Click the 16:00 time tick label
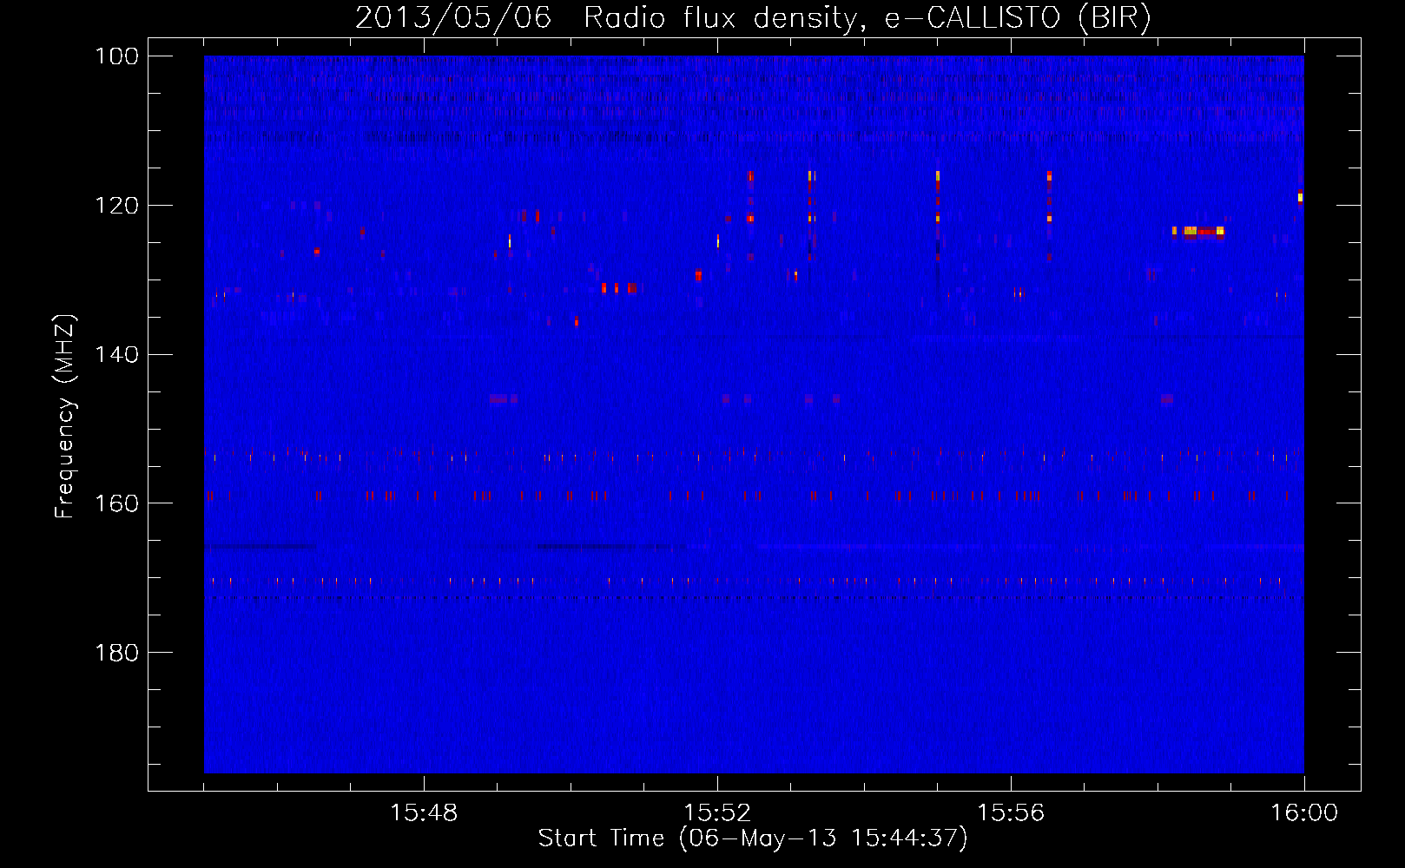 pos(1304,813)
